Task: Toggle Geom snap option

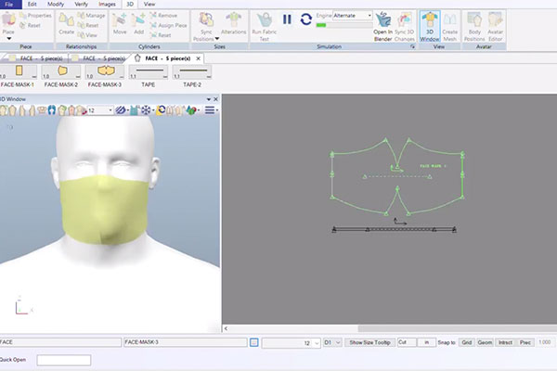Action: click(486, 342)
